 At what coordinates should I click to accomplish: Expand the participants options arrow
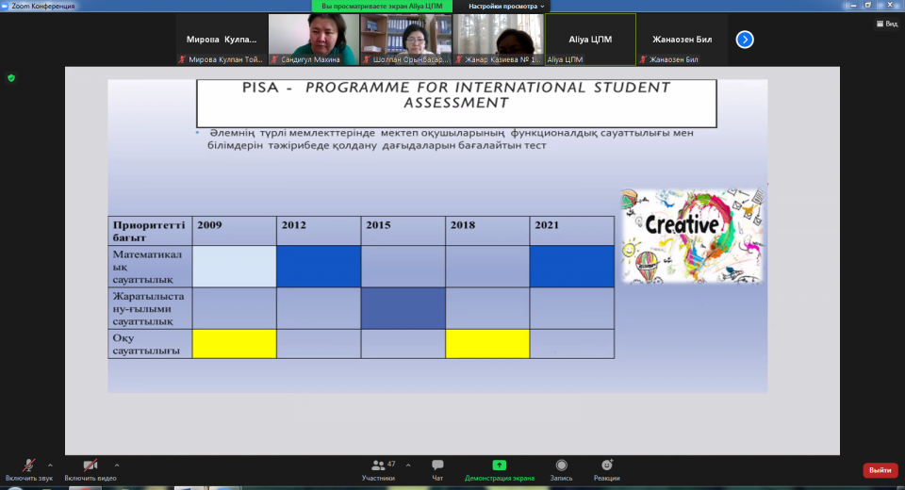click(408, 465)
